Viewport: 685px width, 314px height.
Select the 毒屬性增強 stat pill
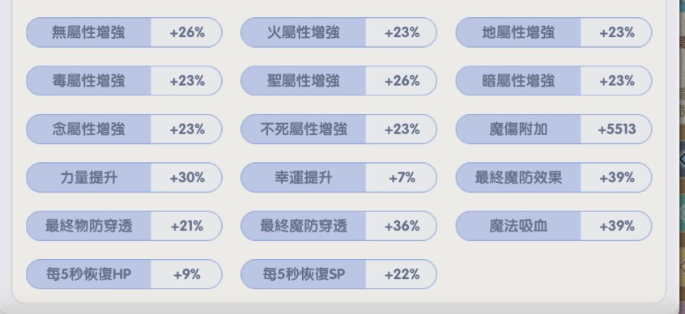(x=124, y=81)
